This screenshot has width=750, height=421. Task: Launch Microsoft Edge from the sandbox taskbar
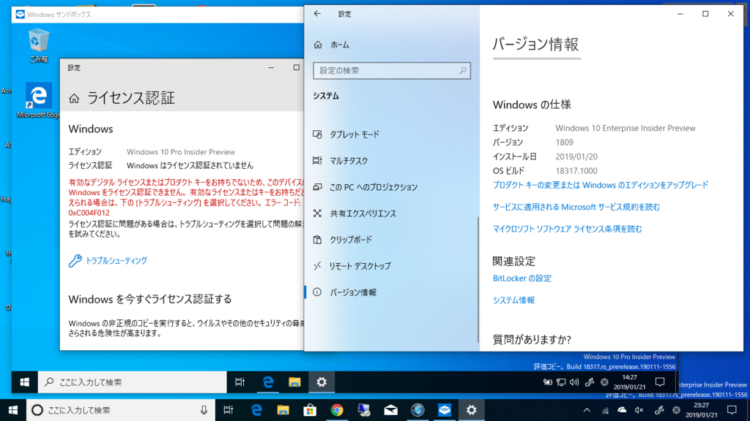pyautogui.click(x=268, y=382)
